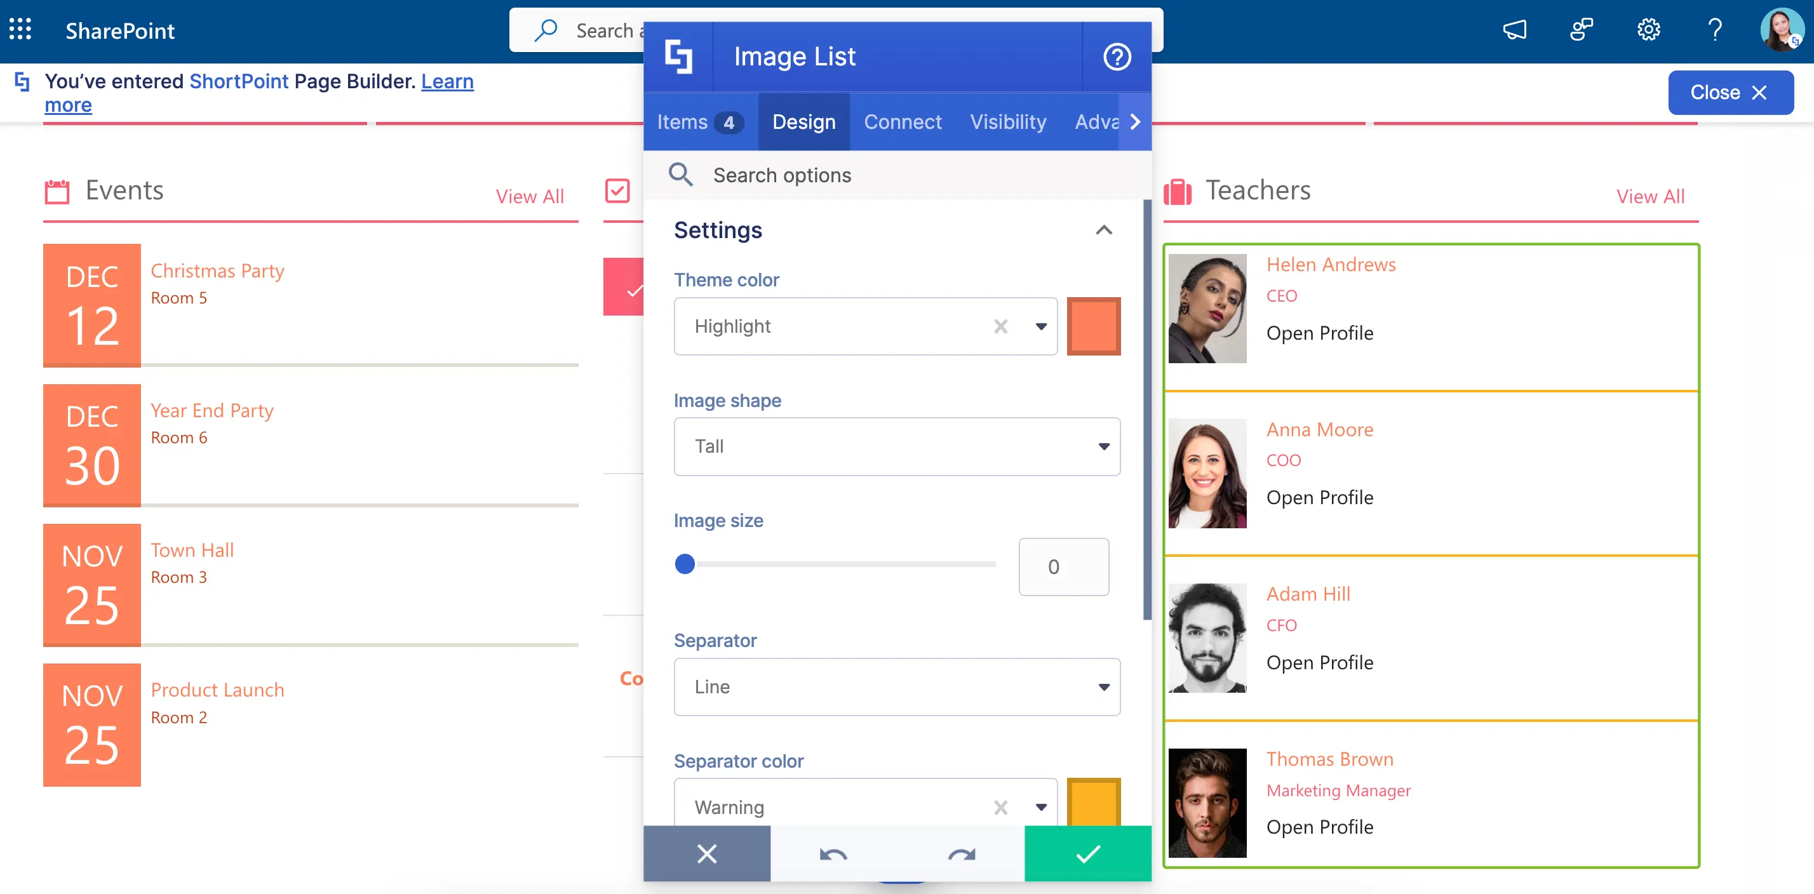Close the ShortPoint Page Builder
Image resolution: width=1814 pixels, height=894 pixels.
point(1730,92)
